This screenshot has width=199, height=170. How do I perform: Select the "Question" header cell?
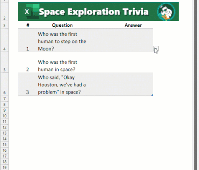tap(62, 25)
